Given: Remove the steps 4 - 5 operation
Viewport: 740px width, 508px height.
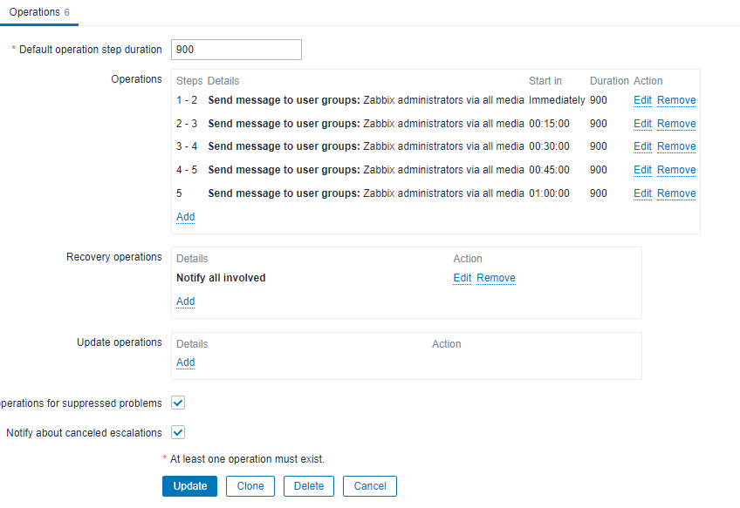Looking at the screenshot, I should [676, 170].
